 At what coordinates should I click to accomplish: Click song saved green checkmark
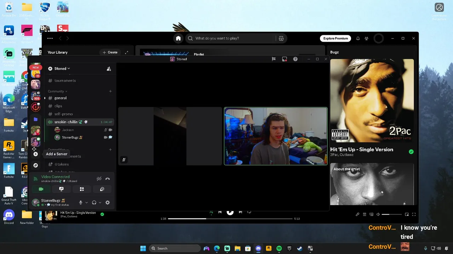click(x=411, y=152)
